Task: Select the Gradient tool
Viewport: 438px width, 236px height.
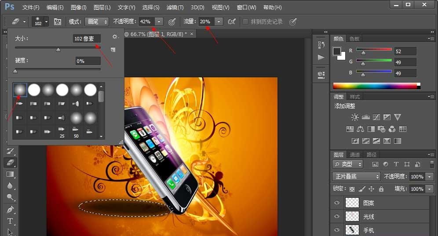Action: click(x=11, y=174)
